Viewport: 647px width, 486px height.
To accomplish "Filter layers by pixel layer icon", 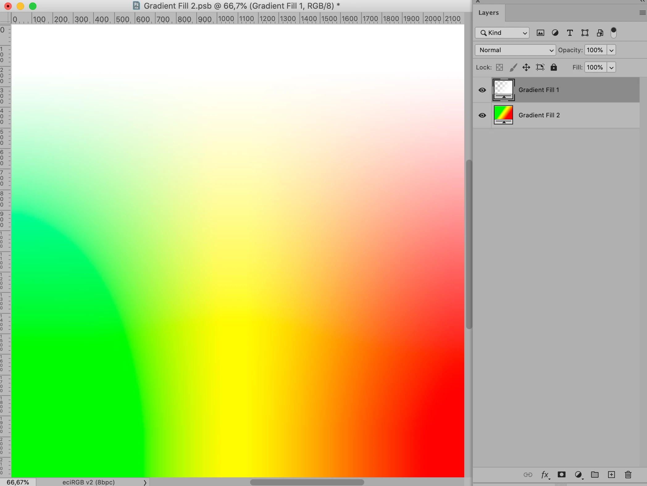I will click(540, 33).
